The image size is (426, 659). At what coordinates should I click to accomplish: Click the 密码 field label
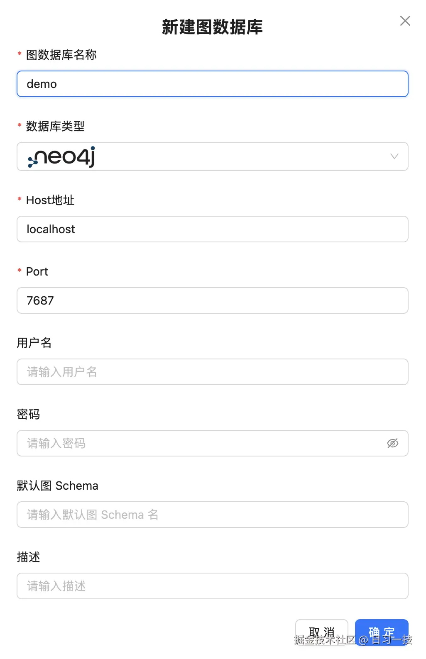point(28,414)
